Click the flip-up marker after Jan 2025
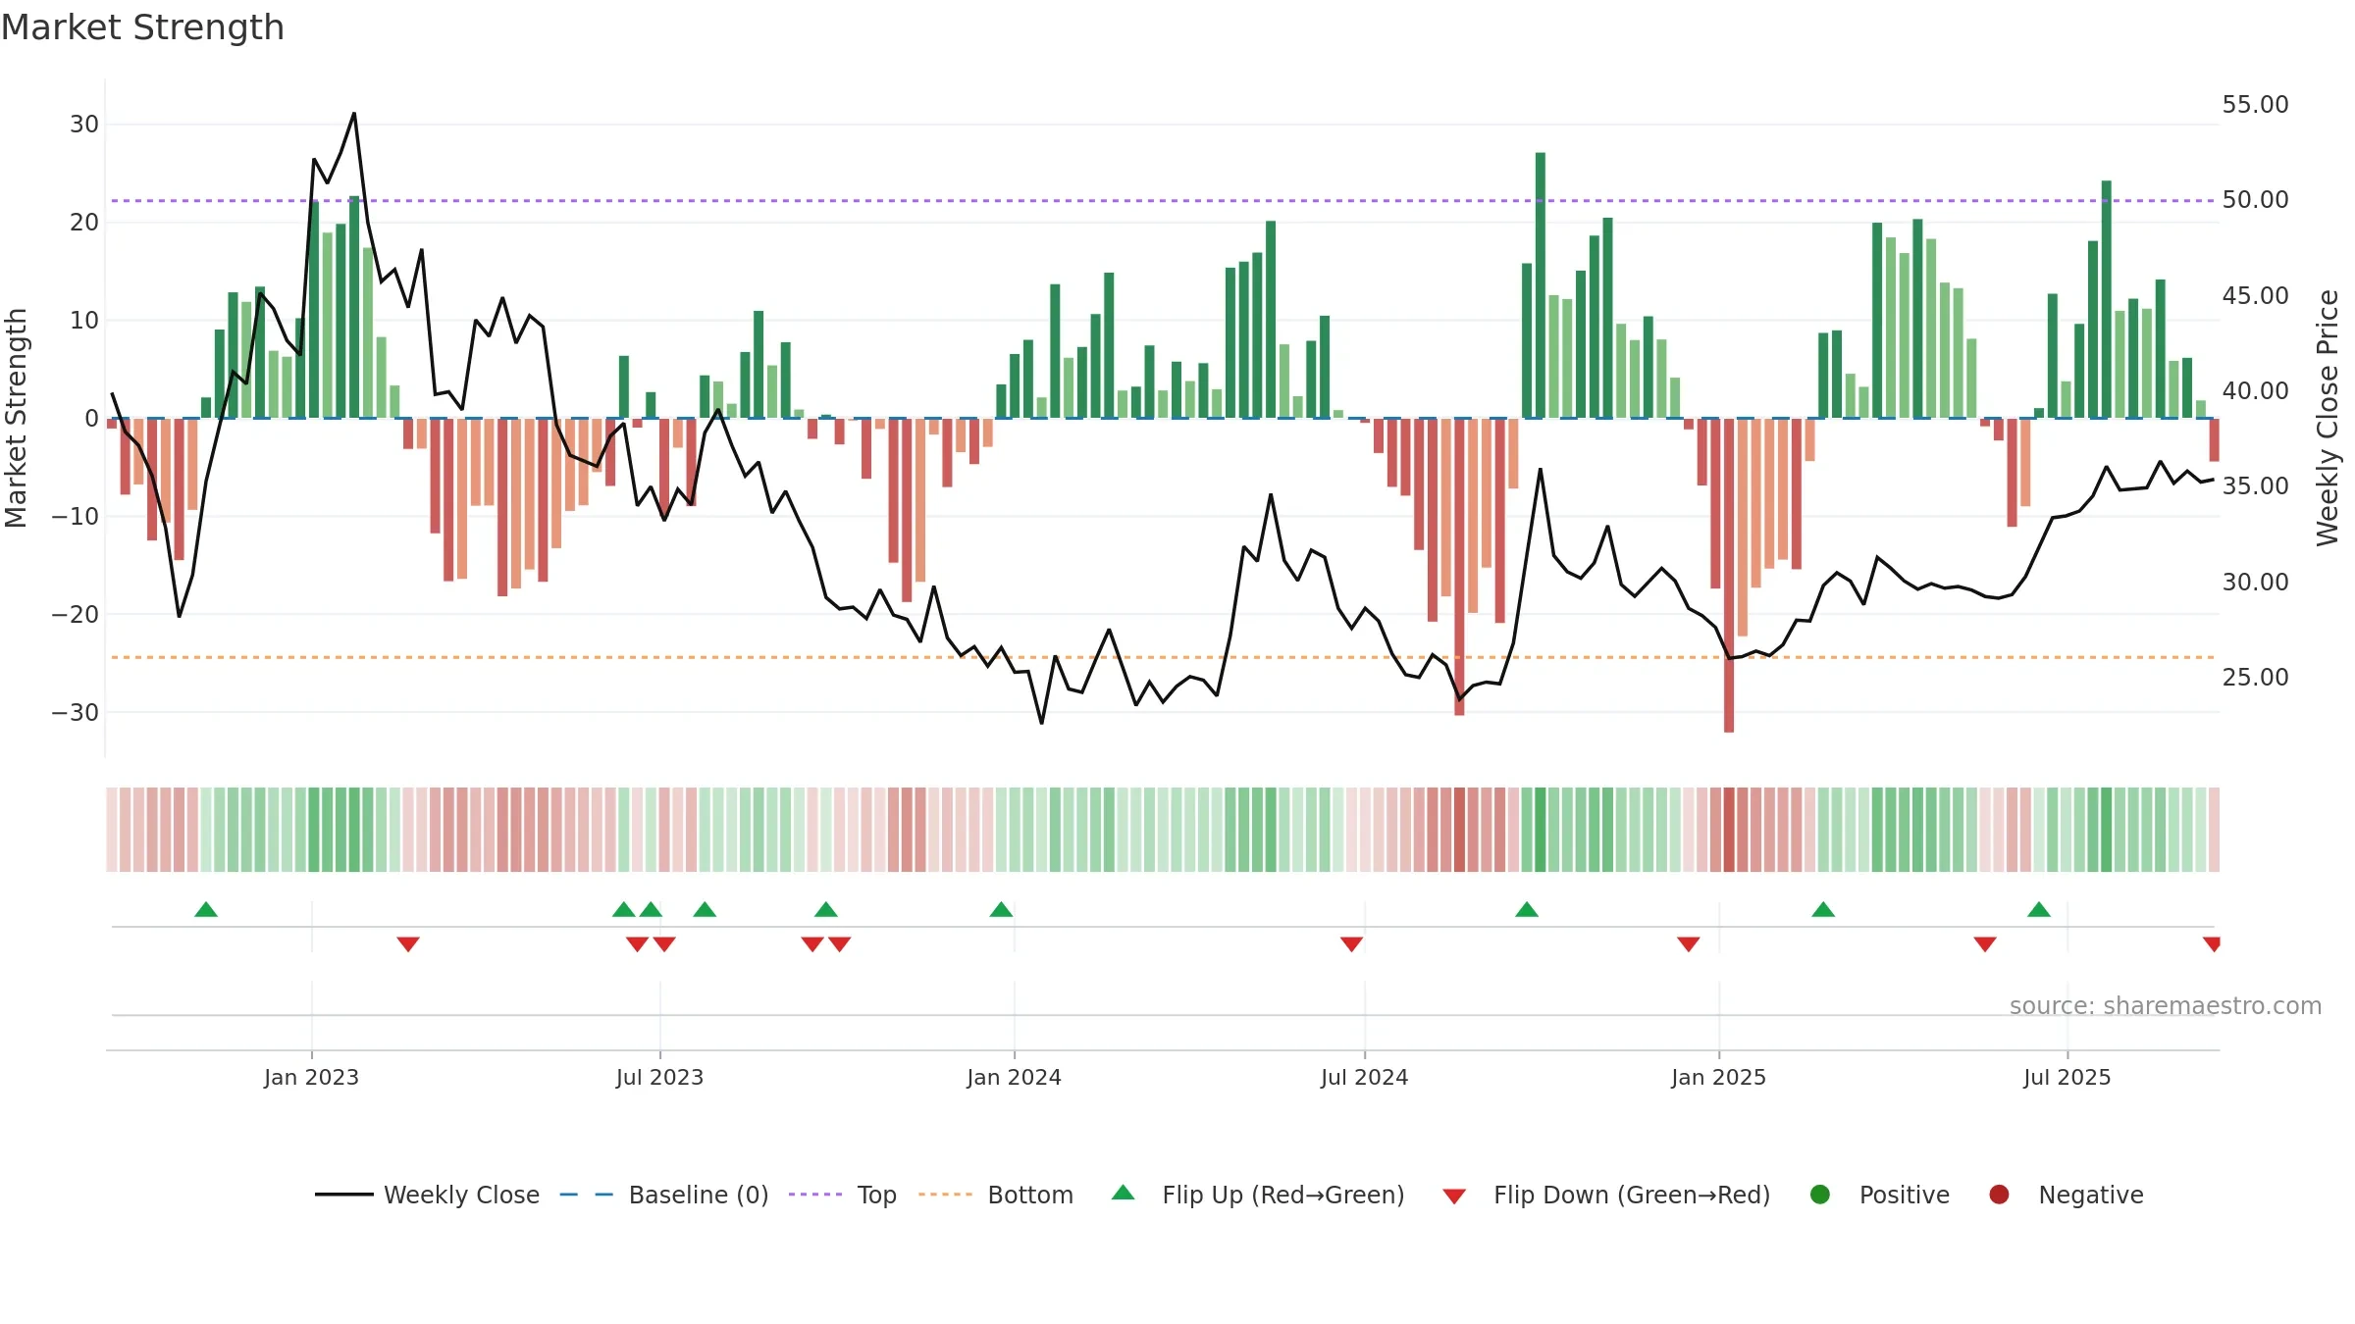This screenshot has height=1324, width=2355. click(x=1823, y=909)
